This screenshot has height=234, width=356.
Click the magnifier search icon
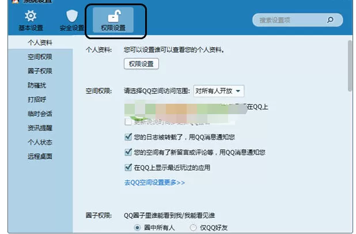click(x=330, y=20)
